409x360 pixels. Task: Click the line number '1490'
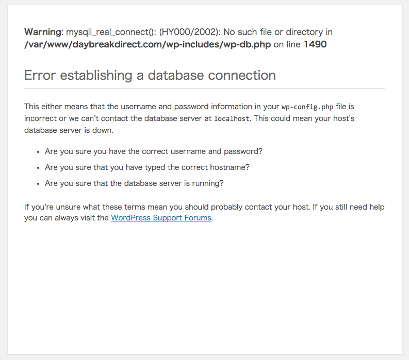tap(315, 44)
